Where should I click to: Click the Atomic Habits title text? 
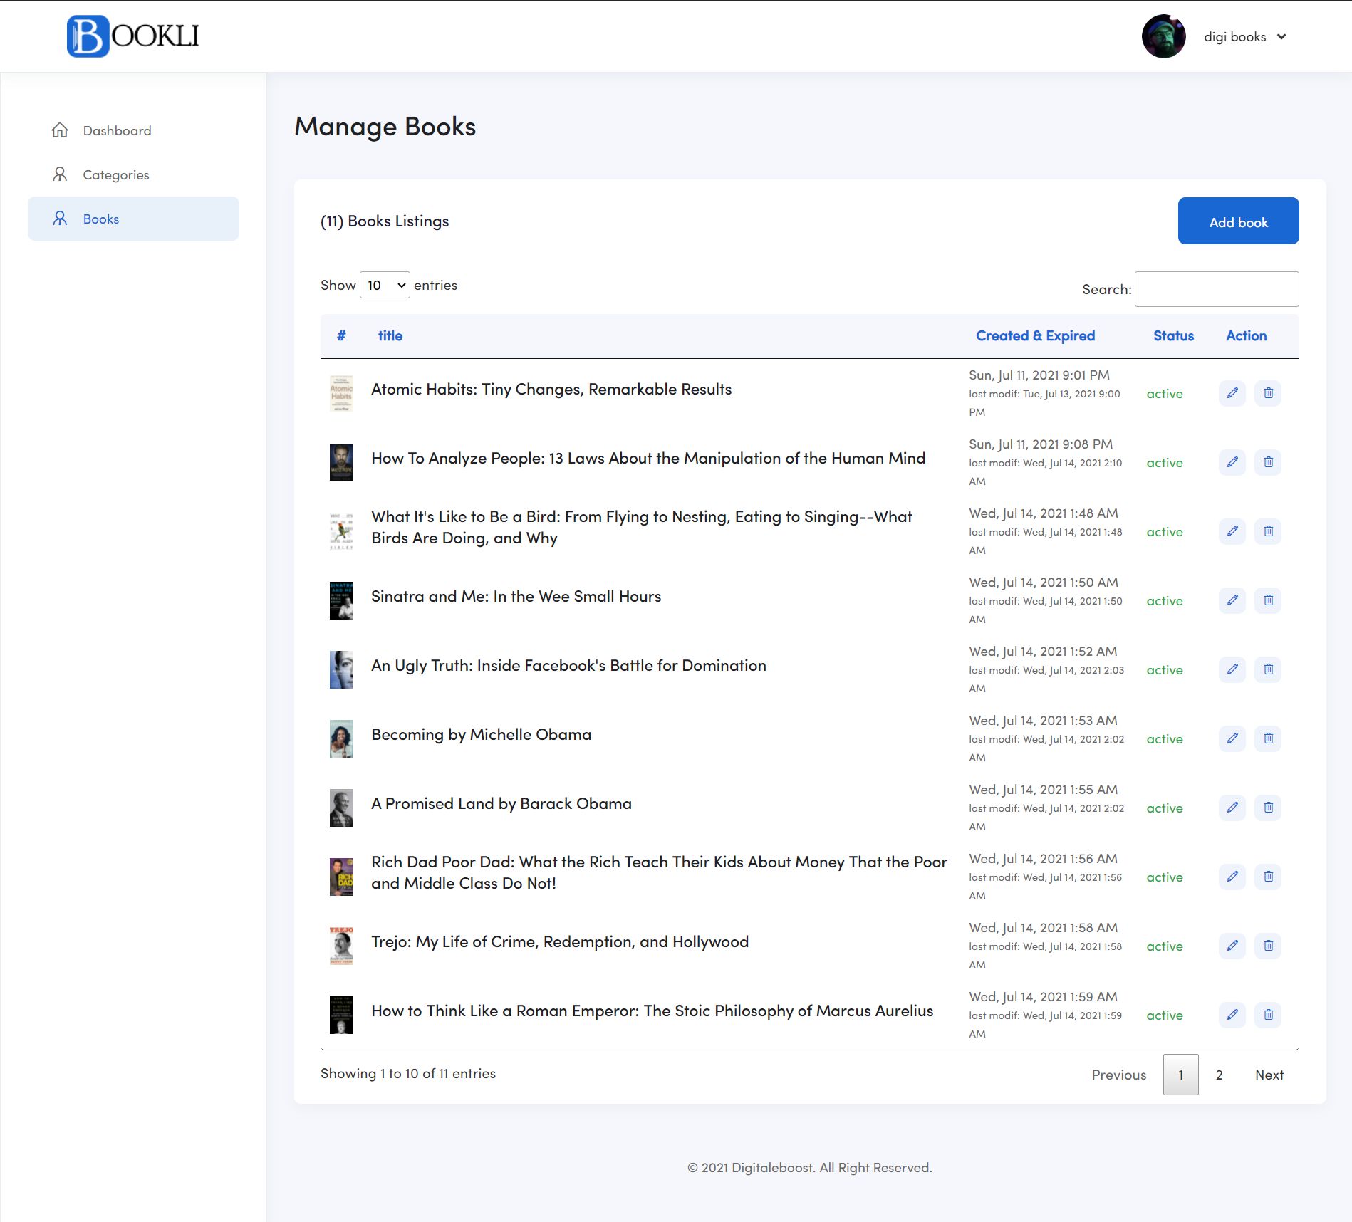pos(551,389)
